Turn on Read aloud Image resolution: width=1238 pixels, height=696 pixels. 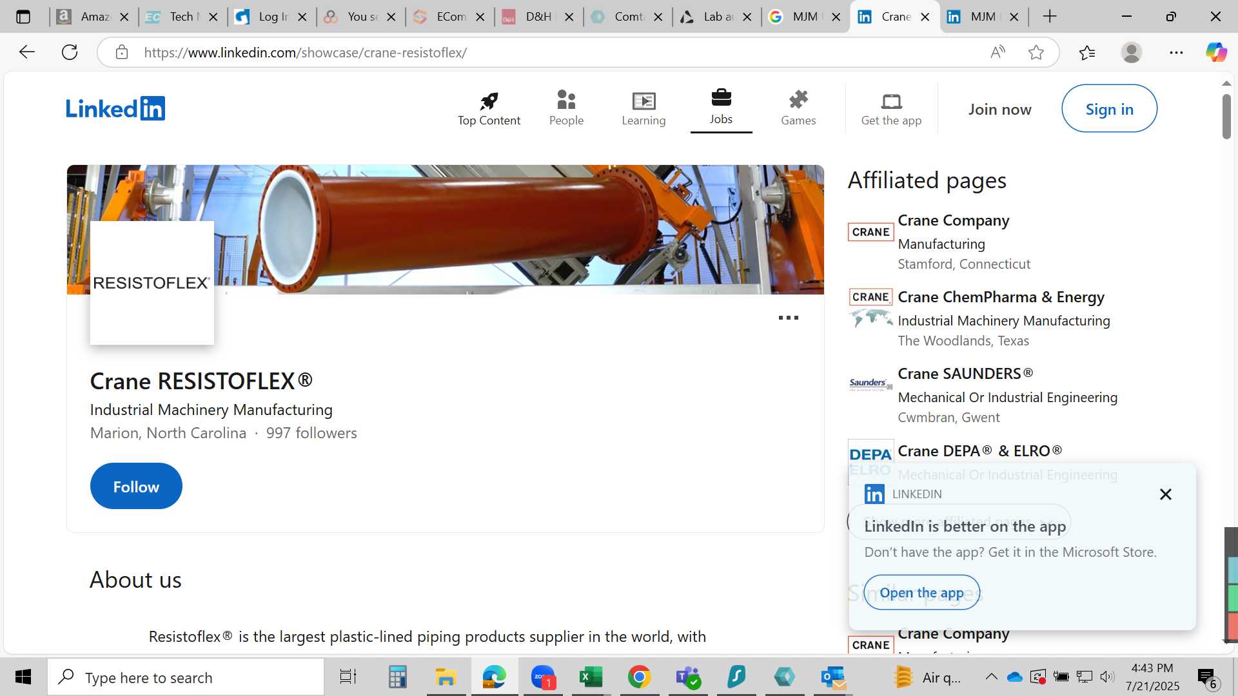click(997, 52)
